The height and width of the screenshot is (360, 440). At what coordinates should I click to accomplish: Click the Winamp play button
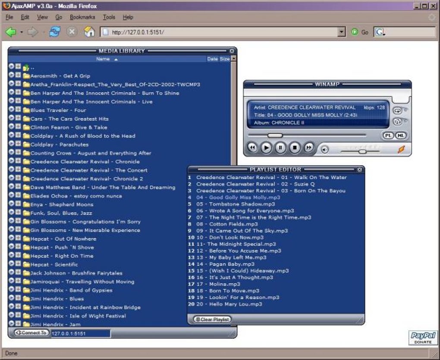tap(266, 148)
